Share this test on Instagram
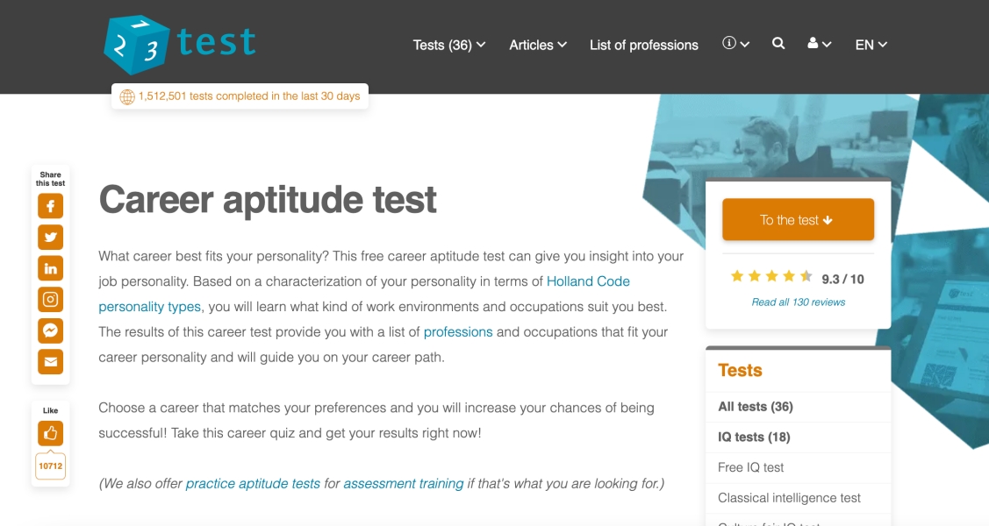Image resolution: width=989 pixels, height=526 pixels. click(x=51, y=299)
